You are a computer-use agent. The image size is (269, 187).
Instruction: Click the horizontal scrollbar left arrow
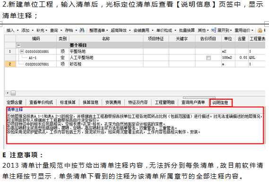(8, 93)
